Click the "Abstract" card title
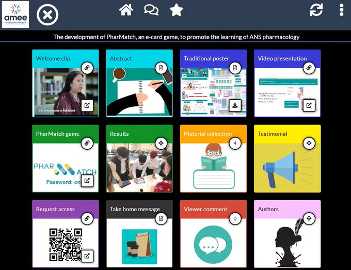The width and height of the screenshot is (351, 270). pos(121,58)
